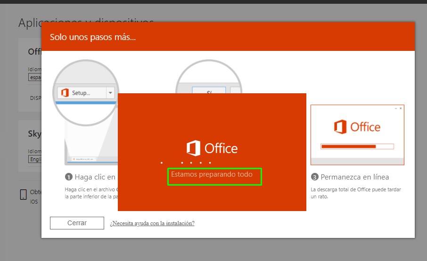Click the 'Estamos preparando todo' status text
The height and width of the screenshot is (261, 427).
coord(212,174)
